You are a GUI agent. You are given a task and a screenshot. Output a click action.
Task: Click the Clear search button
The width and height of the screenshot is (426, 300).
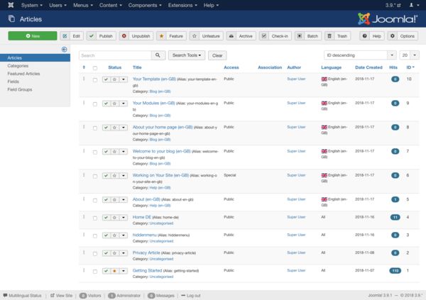point(217,55)
